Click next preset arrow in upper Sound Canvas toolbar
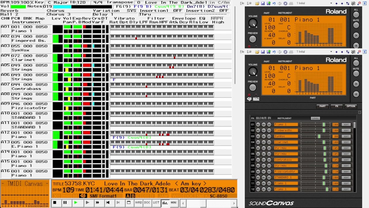This screenshot has height=208, width=369. 342,3
